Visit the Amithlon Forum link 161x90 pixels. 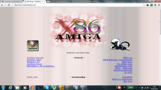[x=34, y=64]
